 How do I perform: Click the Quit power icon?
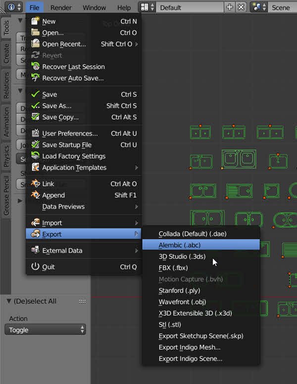[x=35, y=266]
